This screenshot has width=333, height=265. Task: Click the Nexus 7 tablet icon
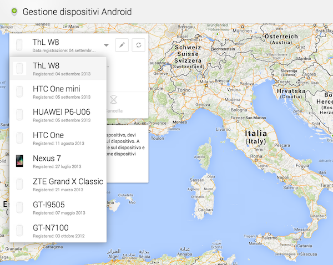pos(19,161)
